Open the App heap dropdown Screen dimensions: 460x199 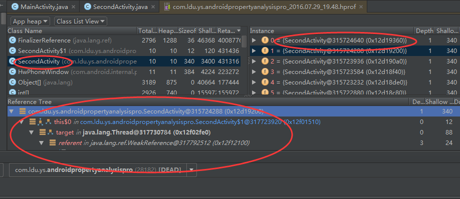coord(30,21)
